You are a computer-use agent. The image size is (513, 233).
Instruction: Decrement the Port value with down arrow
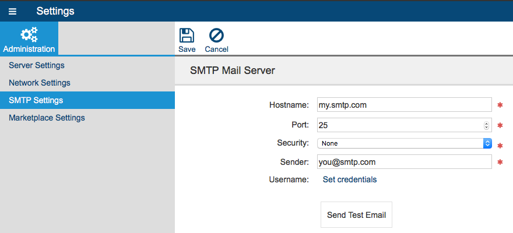point(487,127)
